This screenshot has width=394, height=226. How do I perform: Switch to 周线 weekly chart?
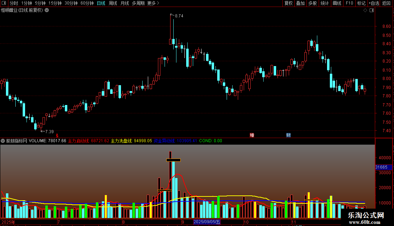pos(113,3)
